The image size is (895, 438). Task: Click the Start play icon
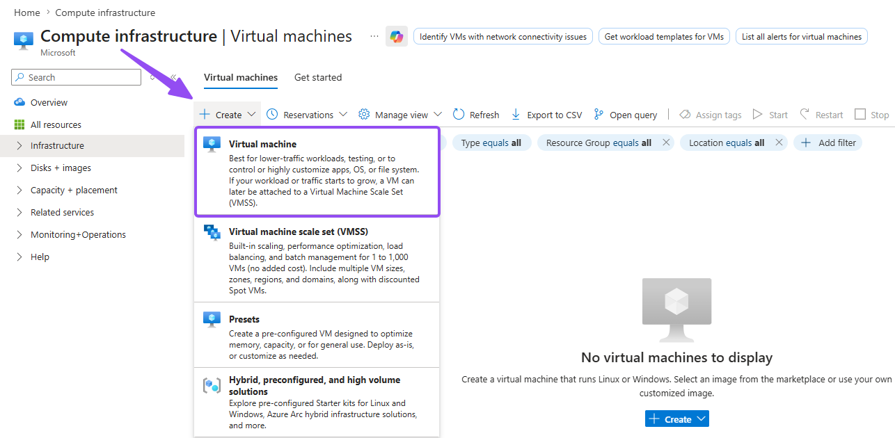tap(757, 115)
